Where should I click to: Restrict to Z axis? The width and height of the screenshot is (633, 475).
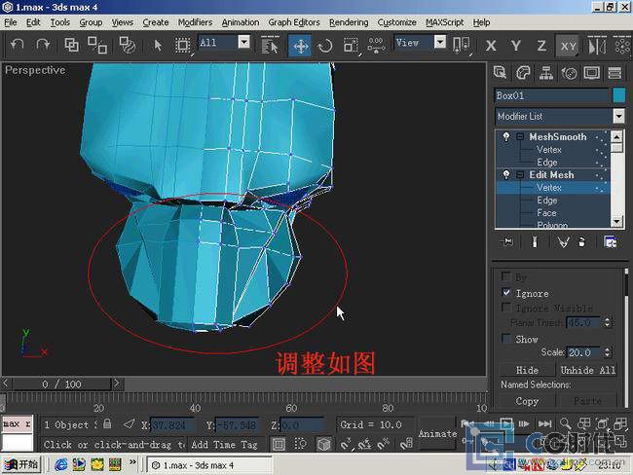point(541,46)
